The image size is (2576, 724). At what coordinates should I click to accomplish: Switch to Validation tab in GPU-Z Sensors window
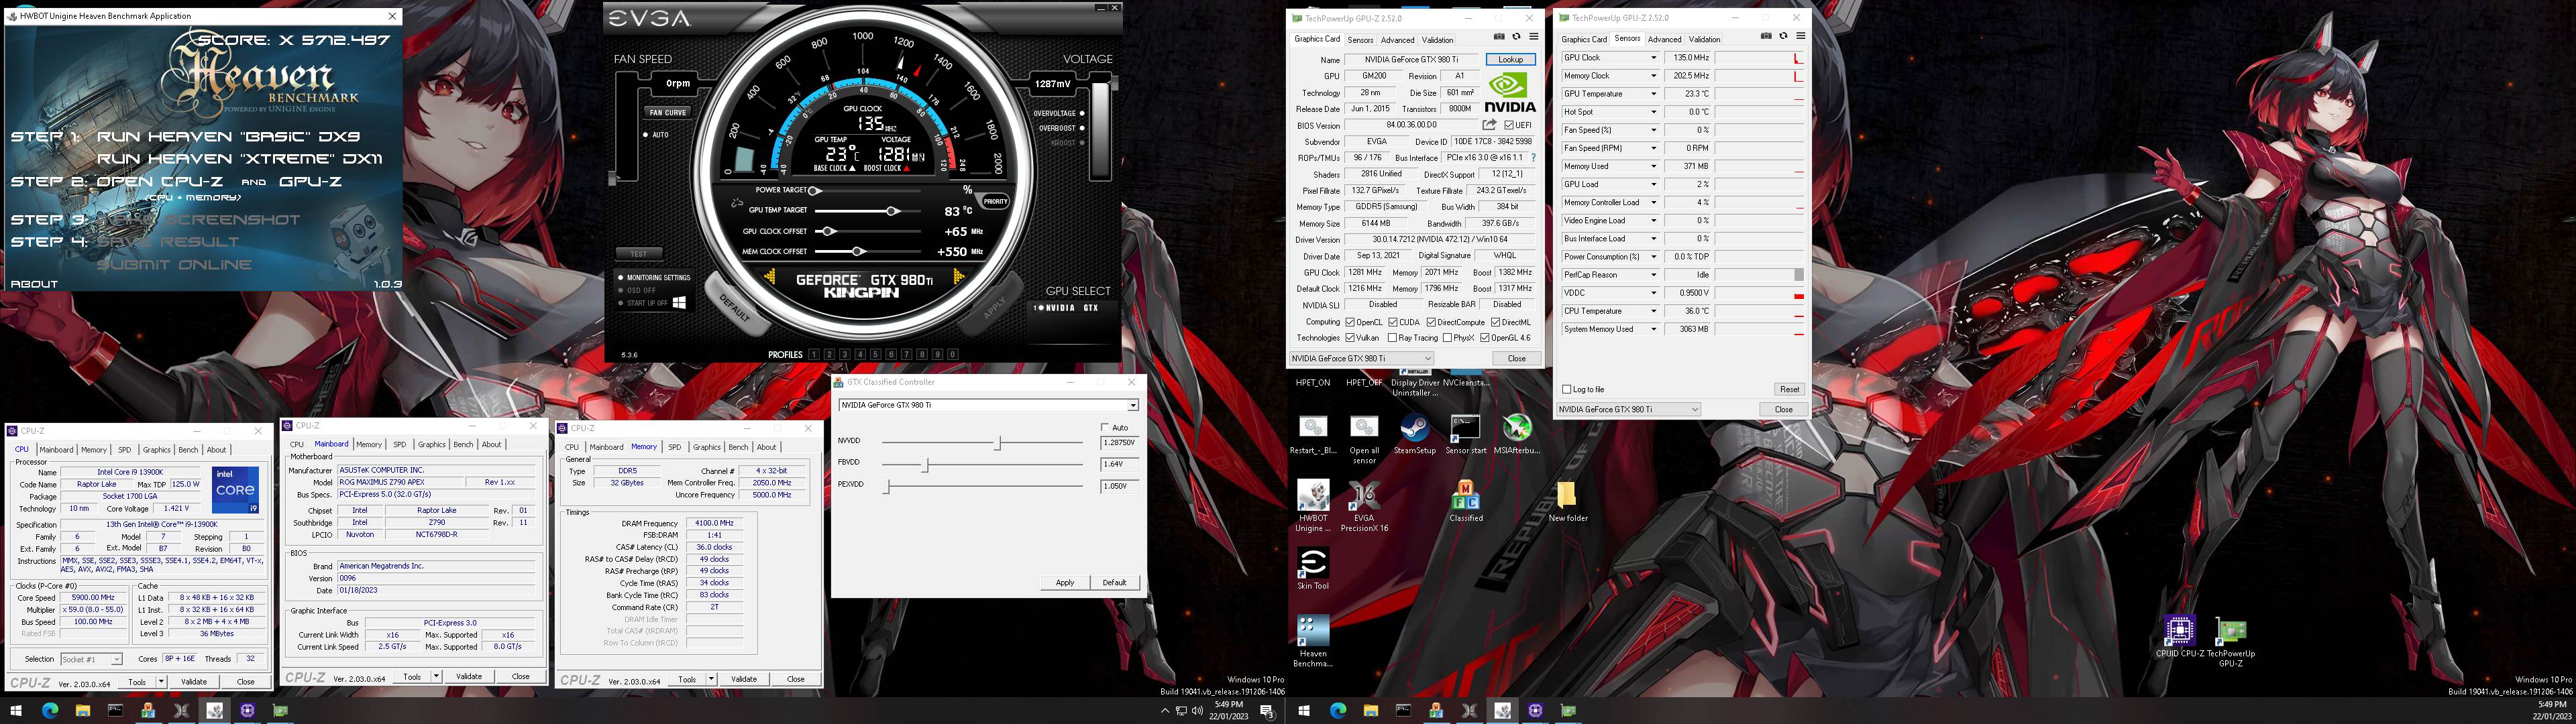pyautogui.click(x=1704, y=40)
